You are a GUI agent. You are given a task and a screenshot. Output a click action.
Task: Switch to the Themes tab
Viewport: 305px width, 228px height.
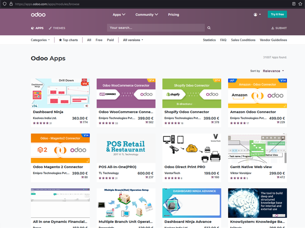[x=57, y=28]
